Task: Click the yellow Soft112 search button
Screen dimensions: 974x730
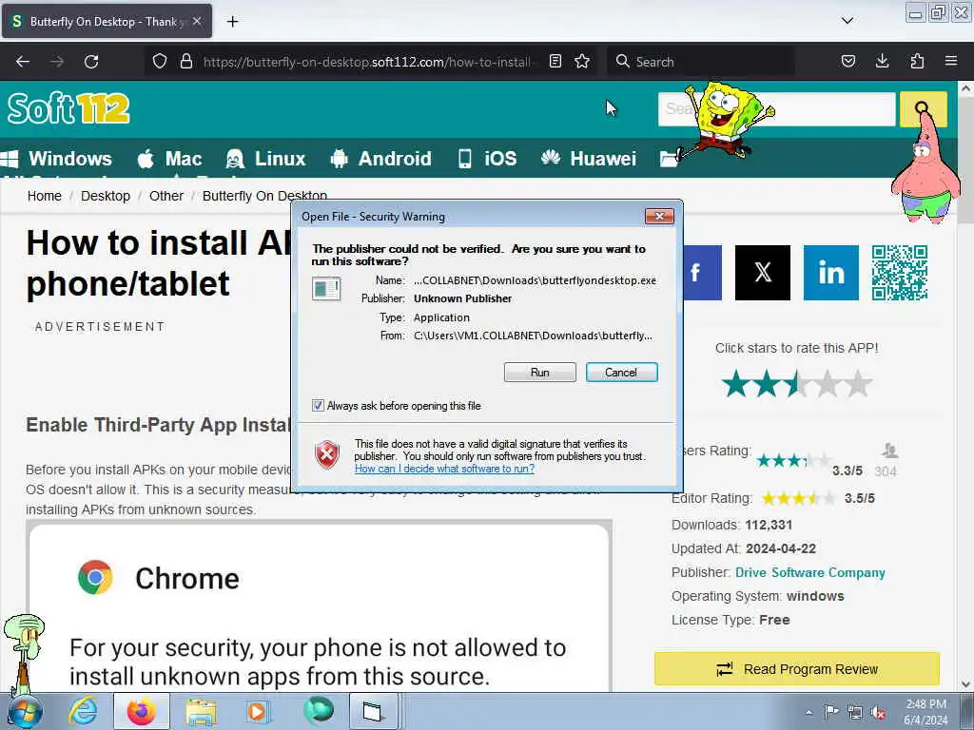Action: [923, 109]
